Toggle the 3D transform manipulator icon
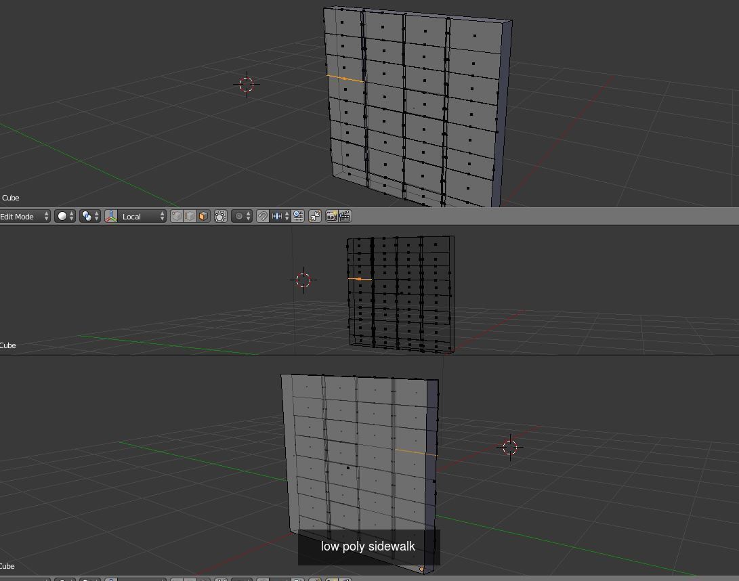Viewport: 739px width, 581px height. [111, 216]
